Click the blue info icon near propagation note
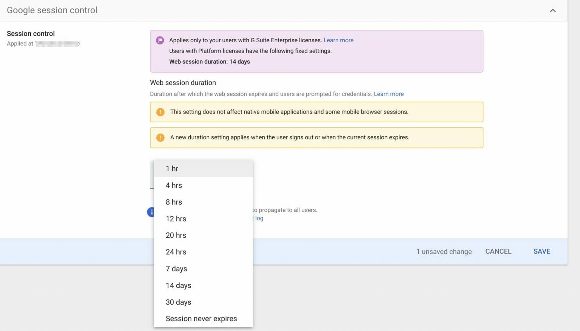The height and width of the screenshot is (331, 580). [x=151, y=212]
